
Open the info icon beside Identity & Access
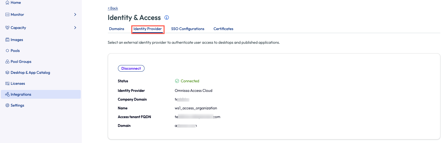click(166, 17)
